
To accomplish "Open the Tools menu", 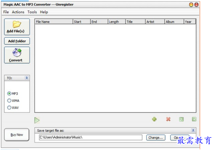I will 32,12.
